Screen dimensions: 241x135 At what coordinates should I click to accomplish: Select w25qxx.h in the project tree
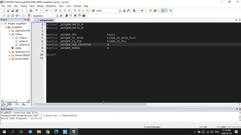pyautogui.click(x=23, y=41)
